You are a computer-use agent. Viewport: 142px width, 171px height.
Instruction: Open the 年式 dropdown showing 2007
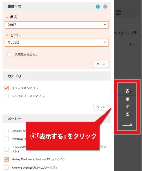coord(57,25)
